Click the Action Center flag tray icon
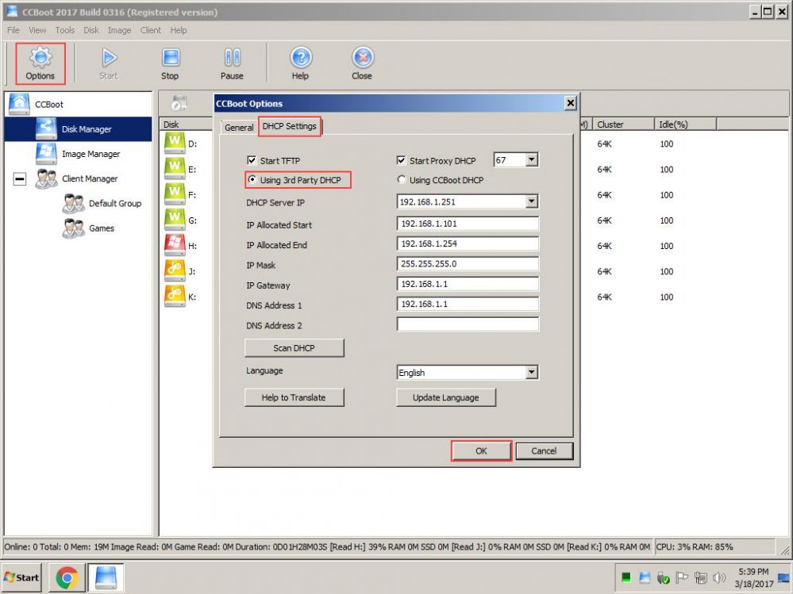Screen dimensions: 793x594 click(x=682, y=577)
